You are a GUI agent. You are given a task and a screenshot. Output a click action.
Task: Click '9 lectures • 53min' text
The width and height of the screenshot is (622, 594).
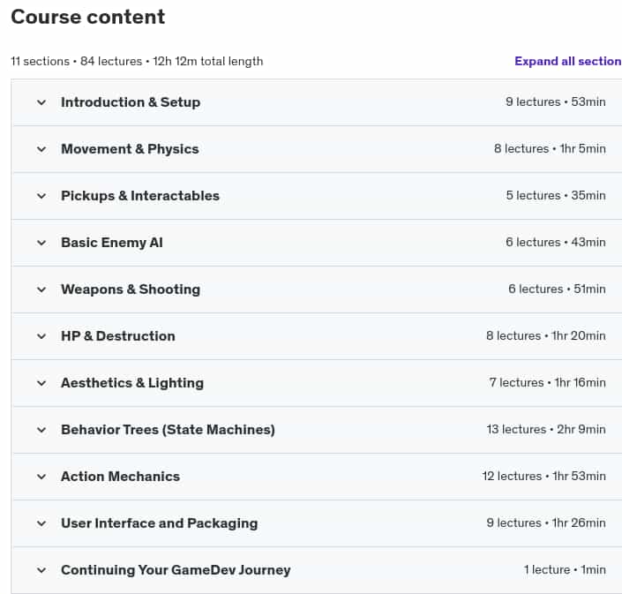click(x=555, y=102)
